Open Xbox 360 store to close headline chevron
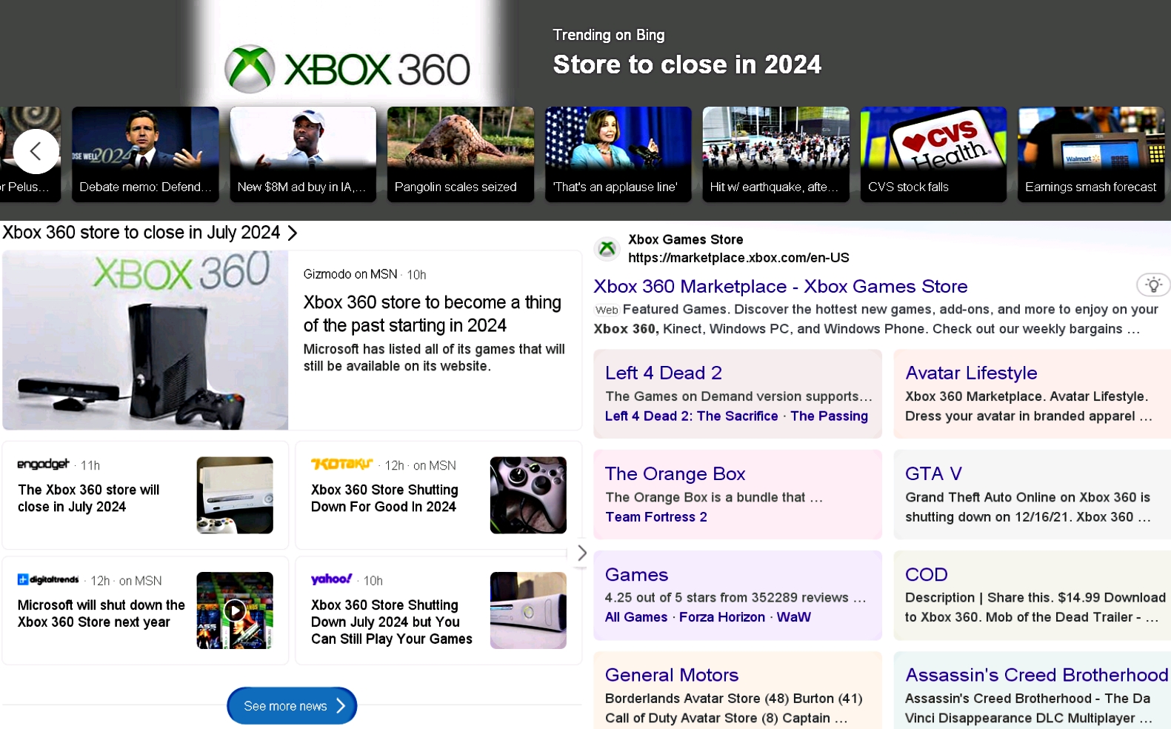Viewport: 1171px width, 729px height. pyautogui.click(x=293, y=233)
